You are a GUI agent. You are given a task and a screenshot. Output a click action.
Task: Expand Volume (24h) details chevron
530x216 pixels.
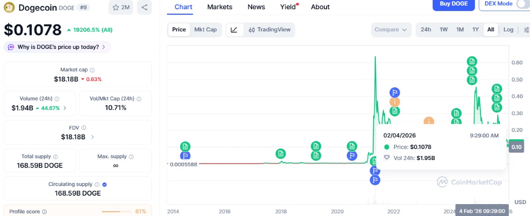pos(65,108)
